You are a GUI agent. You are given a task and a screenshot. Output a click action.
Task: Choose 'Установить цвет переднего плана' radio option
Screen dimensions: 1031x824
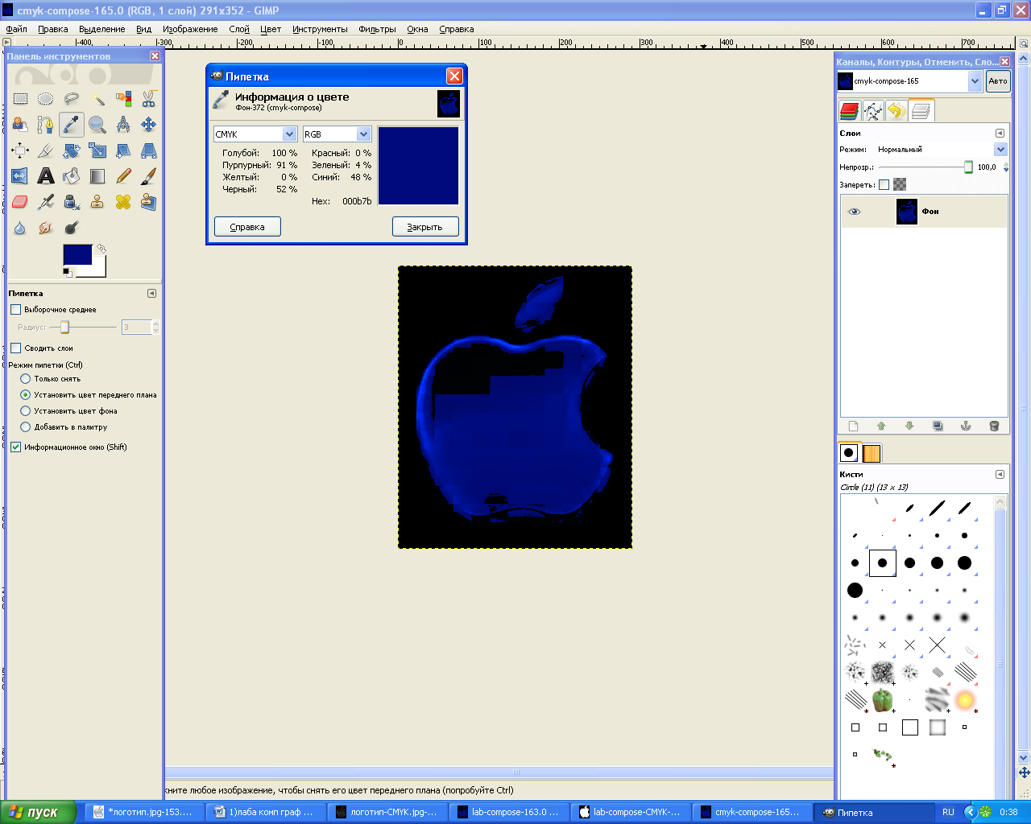[x=25, y=395]
